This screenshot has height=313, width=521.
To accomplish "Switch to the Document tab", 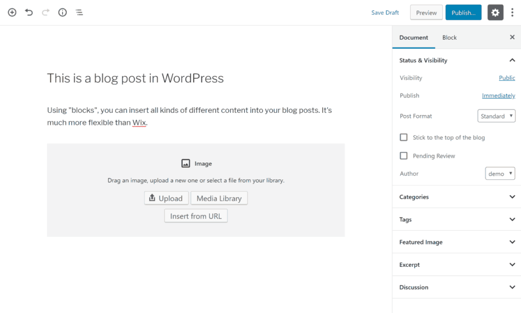I will pyautogui.click(x=414, y=38).
